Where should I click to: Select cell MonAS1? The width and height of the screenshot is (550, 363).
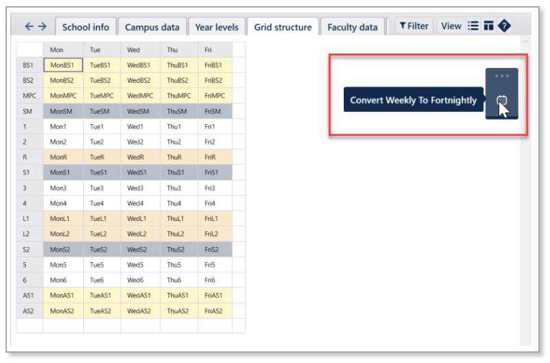(63, 296)
